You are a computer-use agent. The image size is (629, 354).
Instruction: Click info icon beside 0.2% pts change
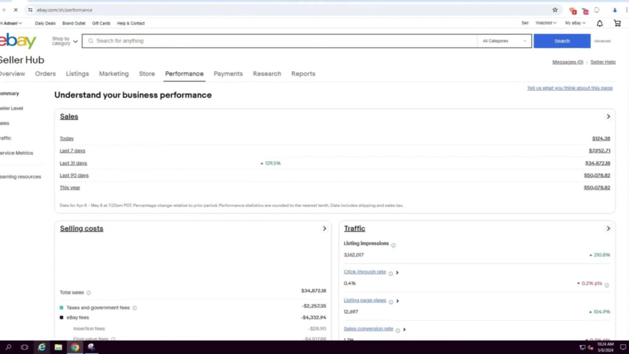(607, 285)
